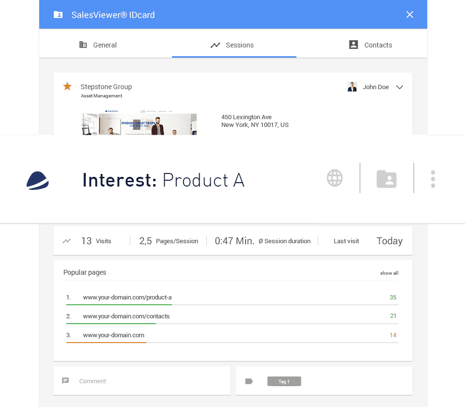Open the contact folder IDcard icon

(x=387, y=179)
